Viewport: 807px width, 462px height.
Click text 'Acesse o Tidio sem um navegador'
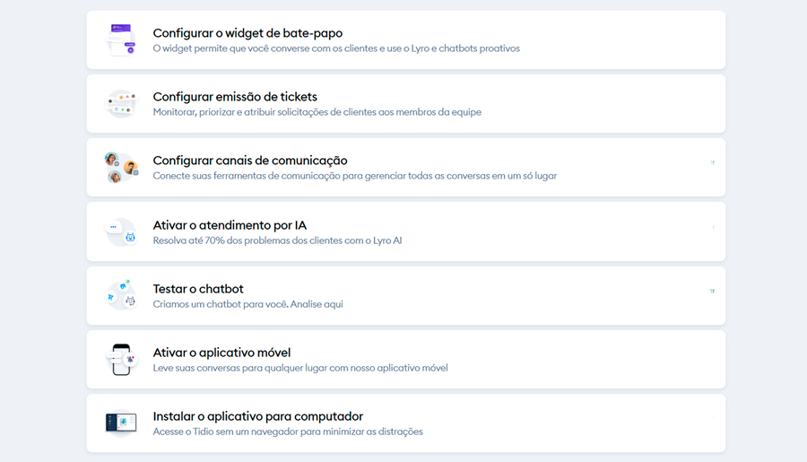point(225,431)
